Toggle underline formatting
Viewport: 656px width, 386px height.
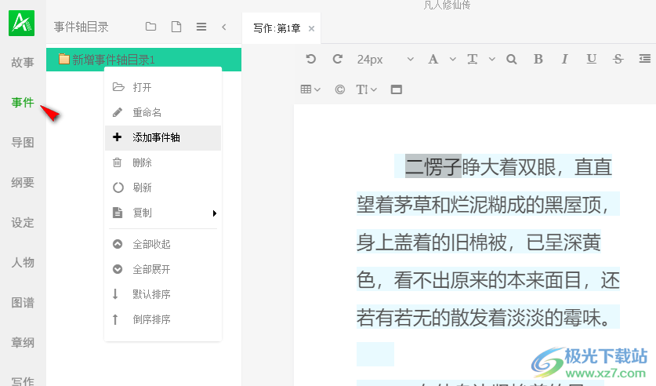pos(591,59)
